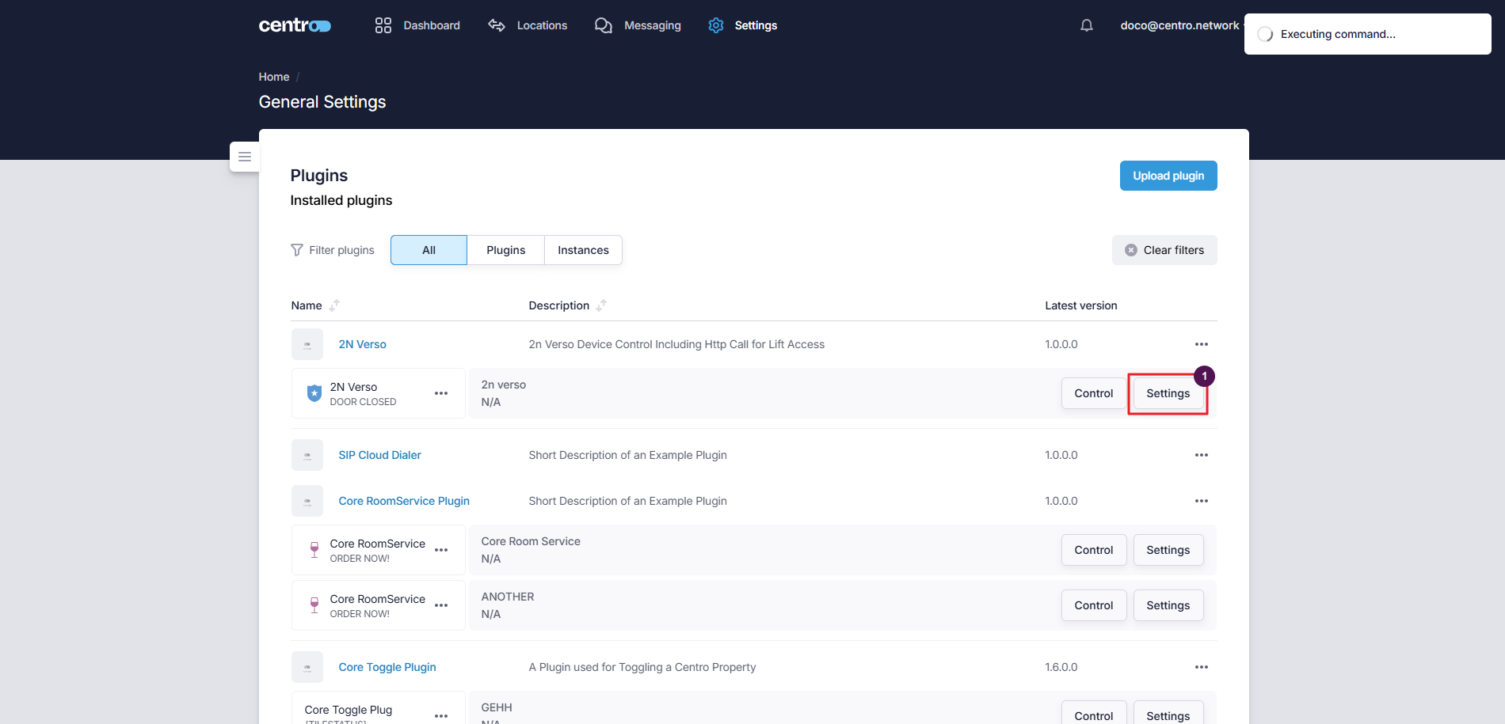The width and height of the screenshot is (1505, 724).
Task: Open ellipsis menu of Core Room Service instance
Action: [x=441, y=550]
